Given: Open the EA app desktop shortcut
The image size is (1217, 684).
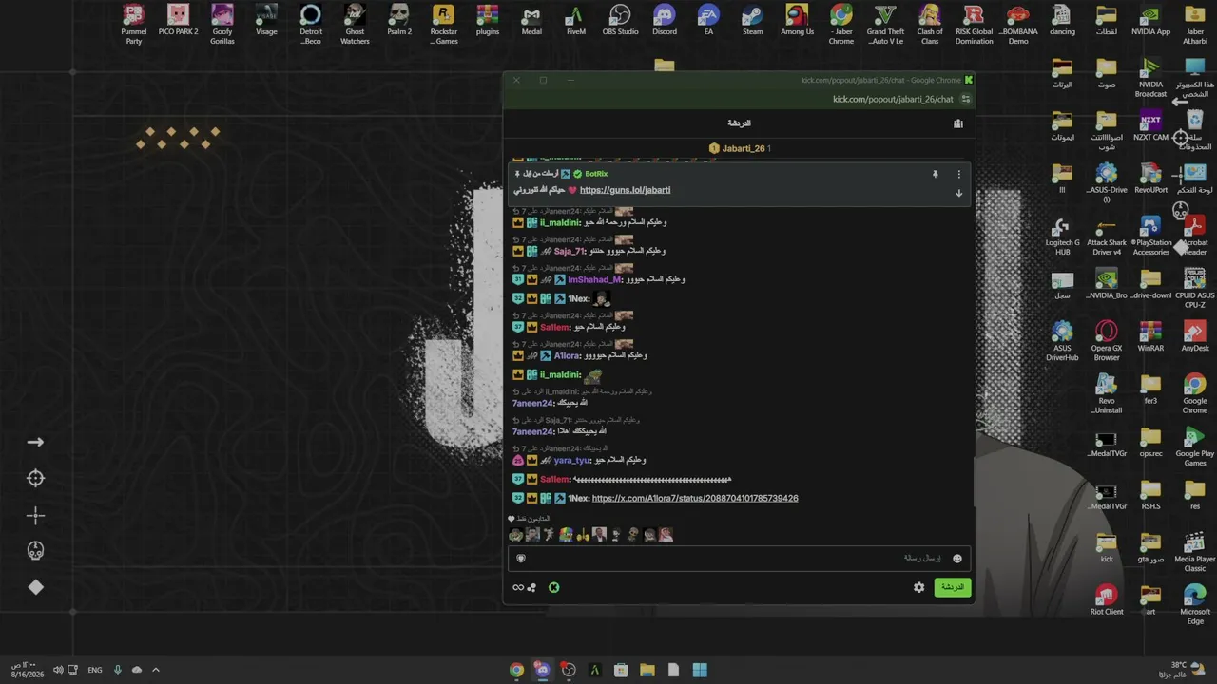Looking at the screenshot, I should [708, 21].
